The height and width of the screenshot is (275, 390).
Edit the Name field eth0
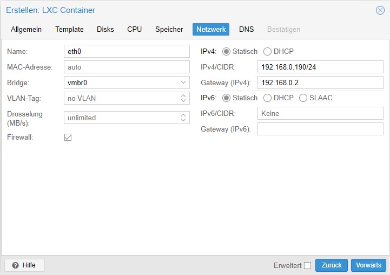tap(127, 51)
